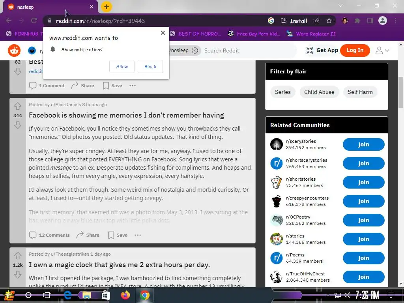
Task: Save the Facebook memories post
Action: (x=118, y=235)
